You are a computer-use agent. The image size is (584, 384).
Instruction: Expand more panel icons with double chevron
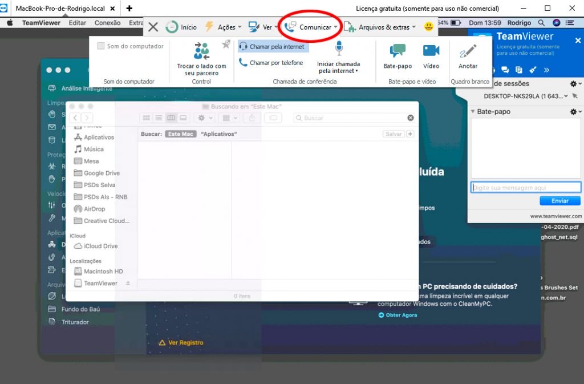(546, 70)
